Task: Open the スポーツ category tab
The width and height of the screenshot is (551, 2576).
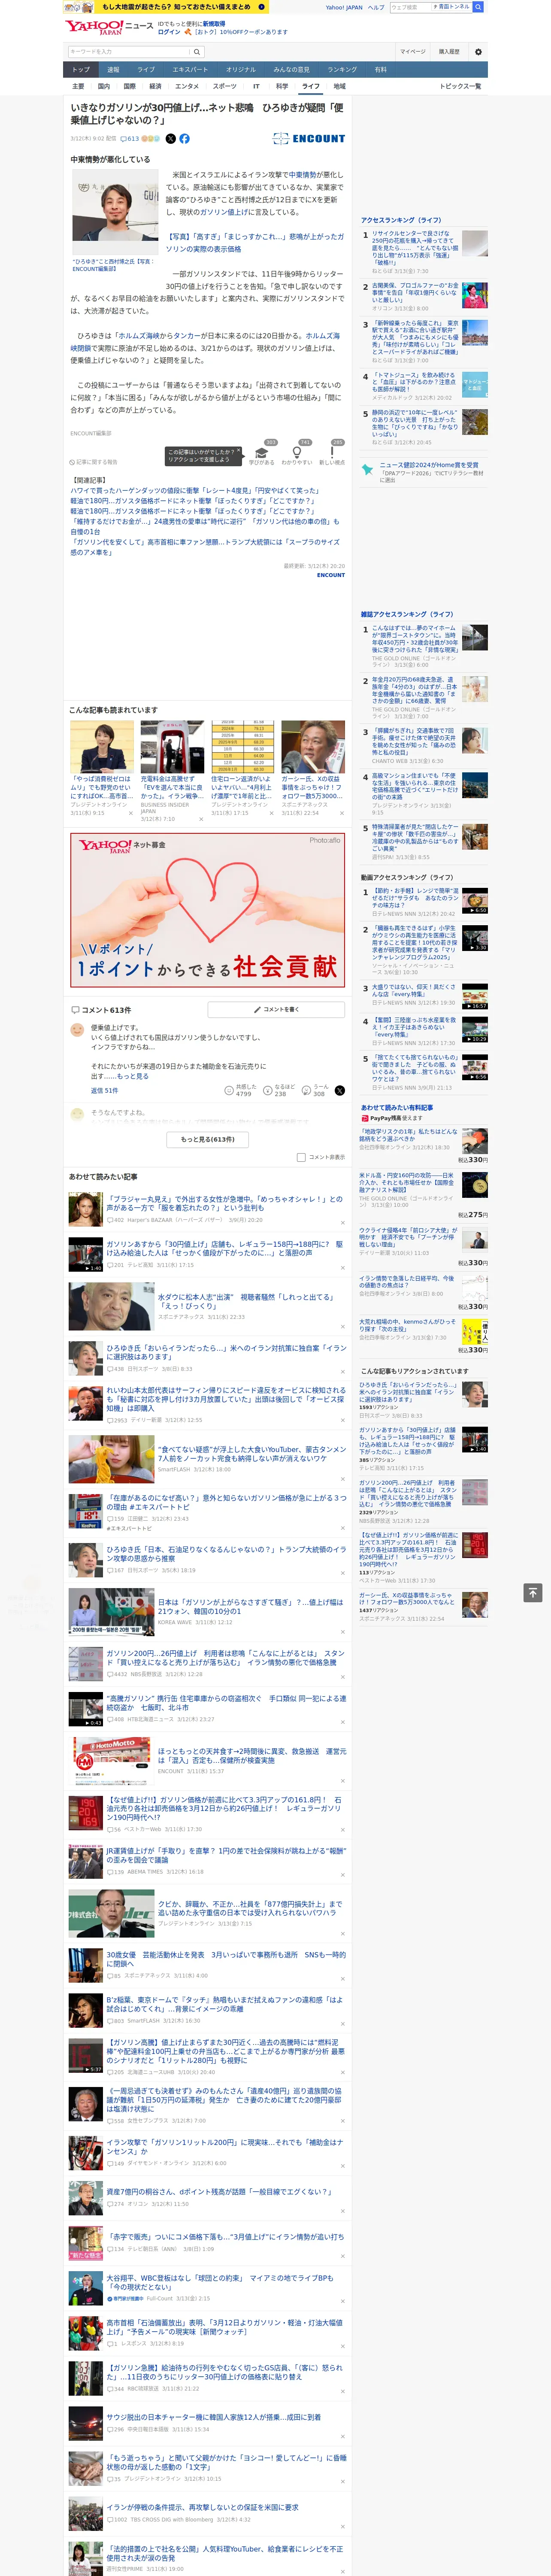Action: coord(225,86)
